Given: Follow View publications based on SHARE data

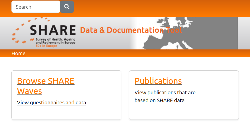Looking at the screenshot, I should [165, 96].
